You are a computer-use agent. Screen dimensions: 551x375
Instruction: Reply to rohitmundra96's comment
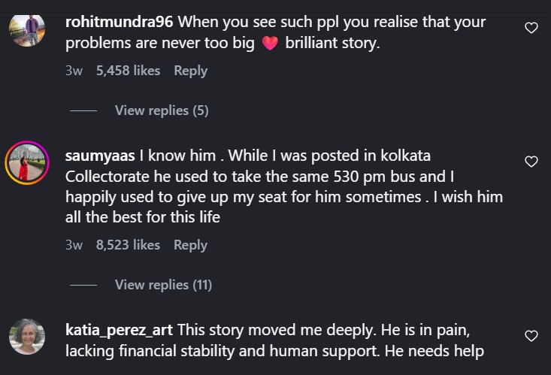[x=190, y=71]
